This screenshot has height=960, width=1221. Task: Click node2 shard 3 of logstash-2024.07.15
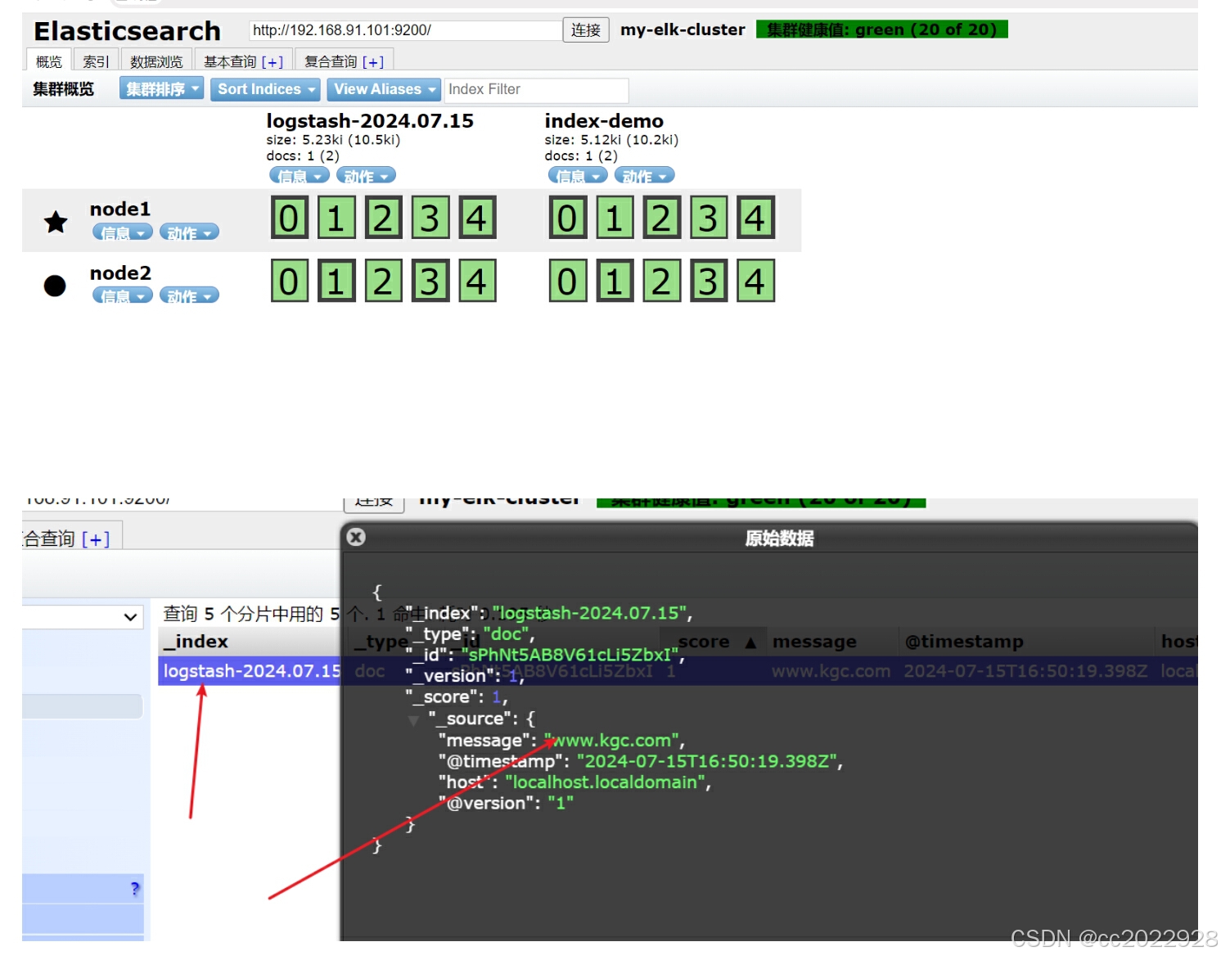click(x=430, y=281)
